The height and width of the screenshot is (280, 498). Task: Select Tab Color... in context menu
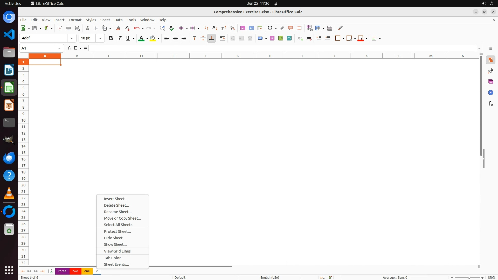(x=114, y=258)
